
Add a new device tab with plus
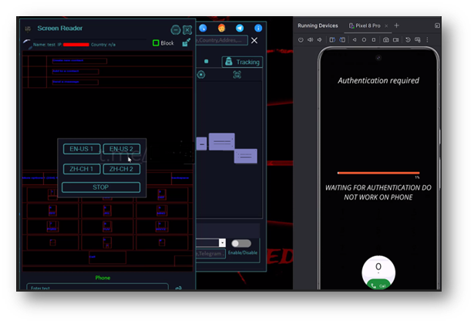click(397, 25)
